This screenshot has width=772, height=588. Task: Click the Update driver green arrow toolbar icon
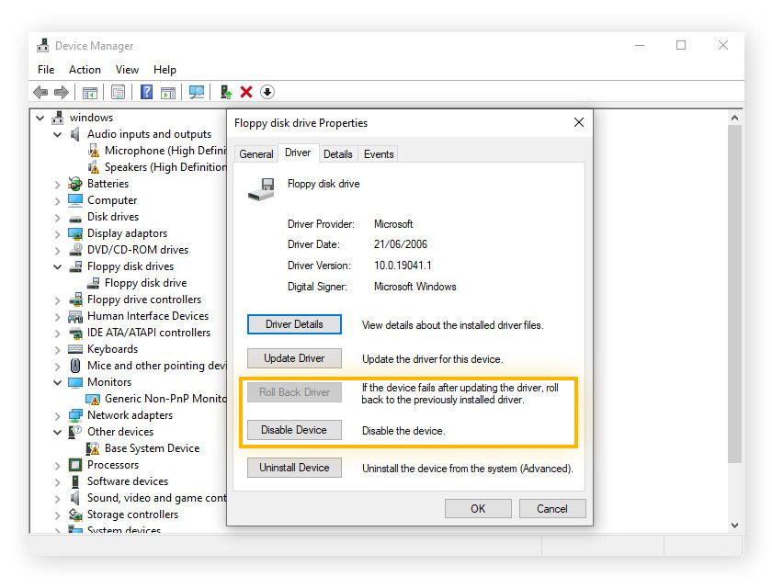[x=225, y=92]
